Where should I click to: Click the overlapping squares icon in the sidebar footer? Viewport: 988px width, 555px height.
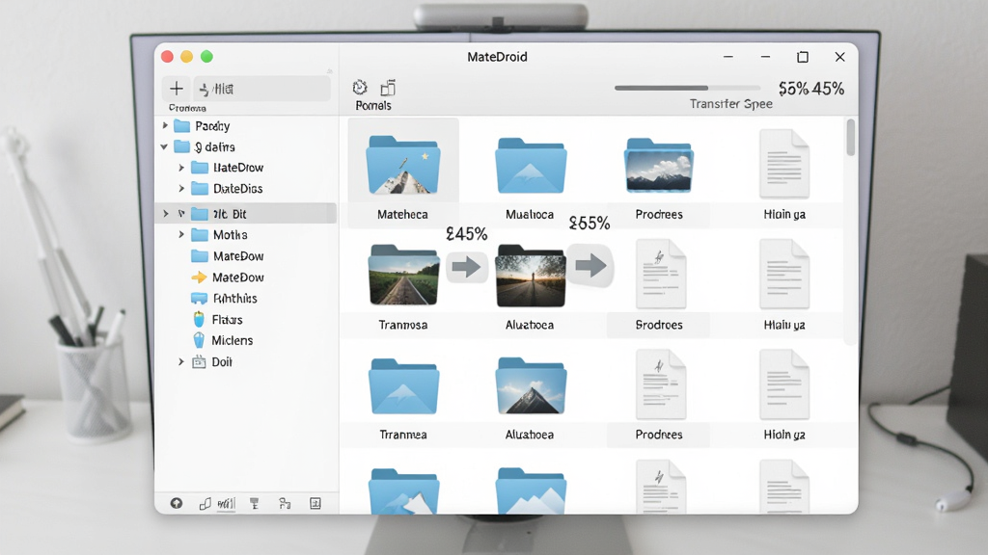[x=205, y=503]
